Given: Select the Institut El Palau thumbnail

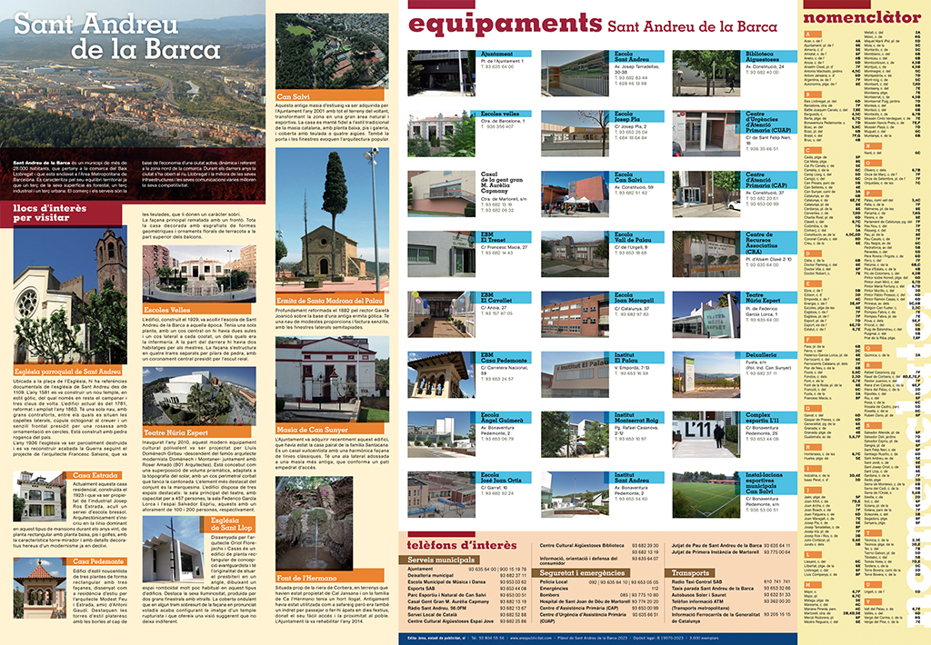Looking at the screenshot, I should pyautogui.click(x=575, y=374).
